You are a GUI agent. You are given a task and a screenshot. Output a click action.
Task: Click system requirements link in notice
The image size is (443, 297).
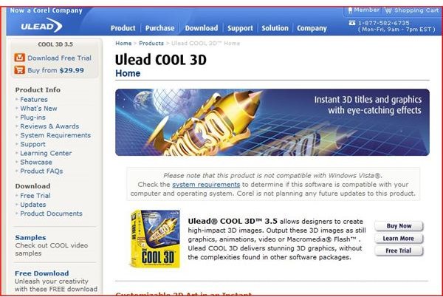(206, 185)
